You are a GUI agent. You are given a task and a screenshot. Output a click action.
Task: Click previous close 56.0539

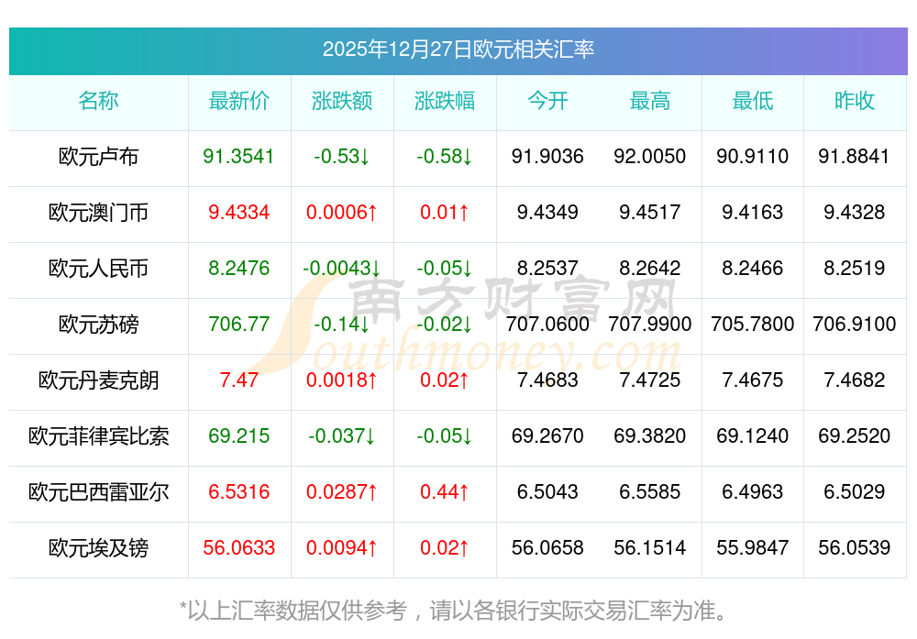855,548
